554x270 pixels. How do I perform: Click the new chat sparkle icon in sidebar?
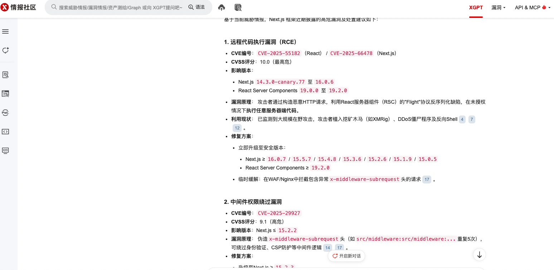5,50
